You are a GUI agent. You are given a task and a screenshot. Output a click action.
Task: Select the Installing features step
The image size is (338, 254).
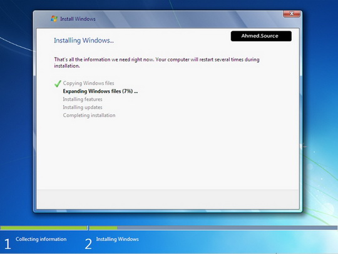(x=83, y=99)
